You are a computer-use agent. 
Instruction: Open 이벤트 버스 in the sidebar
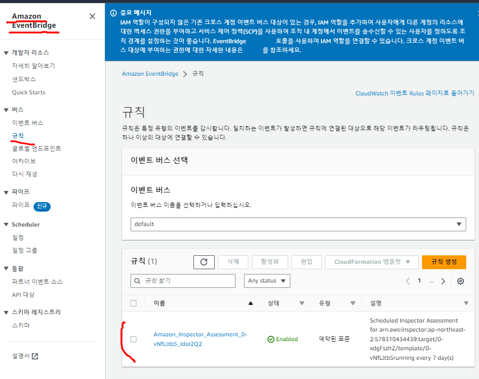pyautogui.click(x=28, y=123)
